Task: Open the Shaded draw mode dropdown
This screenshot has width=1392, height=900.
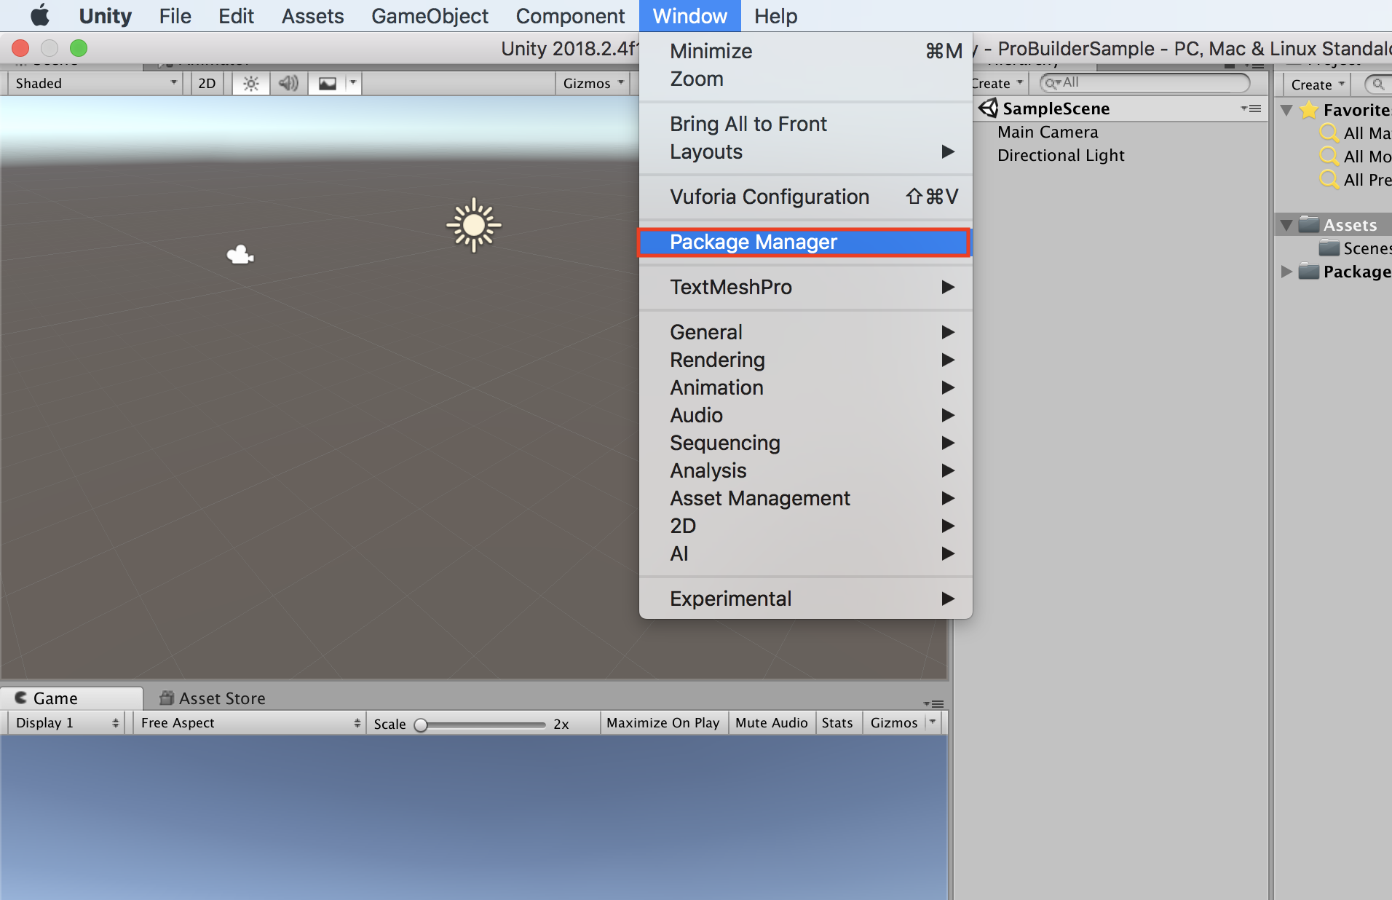Action: (95, 84)
